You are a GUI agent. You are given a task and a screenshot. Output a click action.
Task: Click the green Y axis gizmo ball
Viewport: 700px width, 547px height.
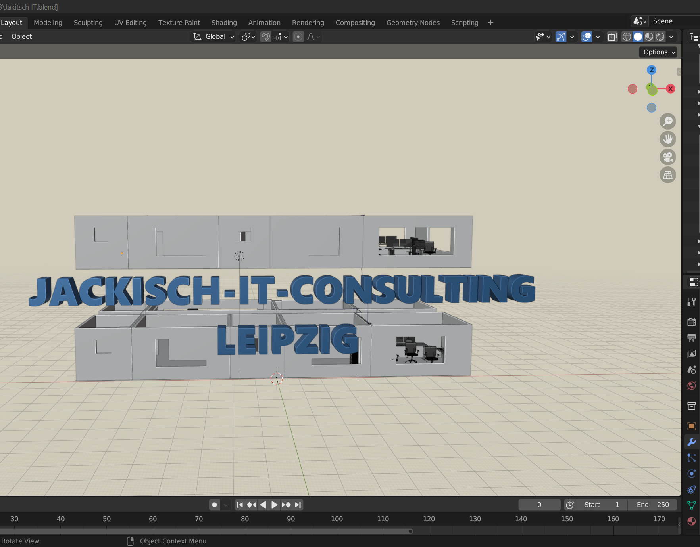pos(652,90)
